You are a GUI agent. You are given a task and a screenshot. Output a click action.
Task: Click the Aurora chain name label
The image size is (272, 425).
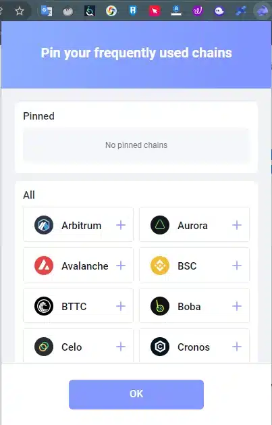pos(192,226)
